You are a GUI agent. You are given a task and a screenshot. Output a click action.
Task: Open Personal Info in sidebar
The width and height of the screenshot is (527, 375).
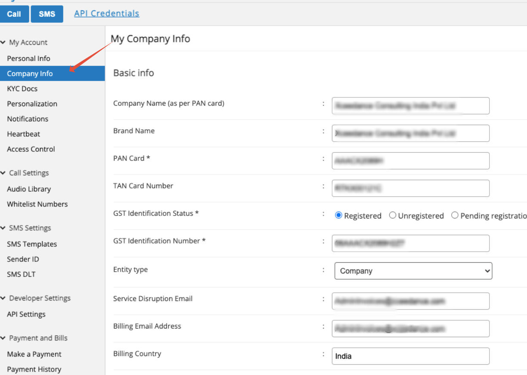point(28,58)
